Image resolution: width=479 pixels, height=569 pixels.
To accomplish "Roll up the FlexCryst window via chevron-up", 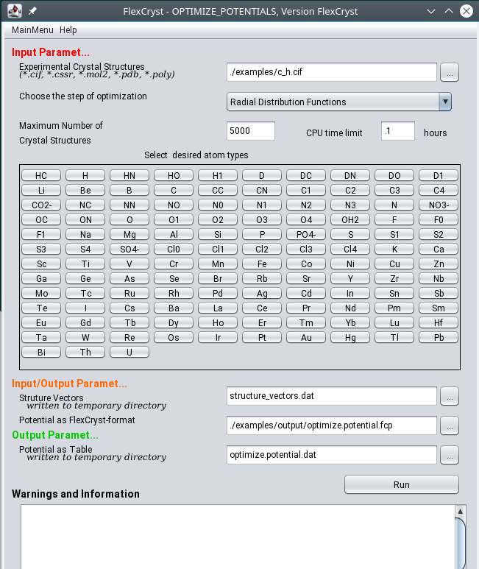I will [449, 11].
